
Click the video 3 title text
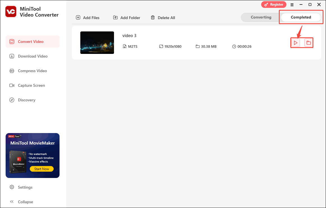pyautogui.click(x=129, y=36)
